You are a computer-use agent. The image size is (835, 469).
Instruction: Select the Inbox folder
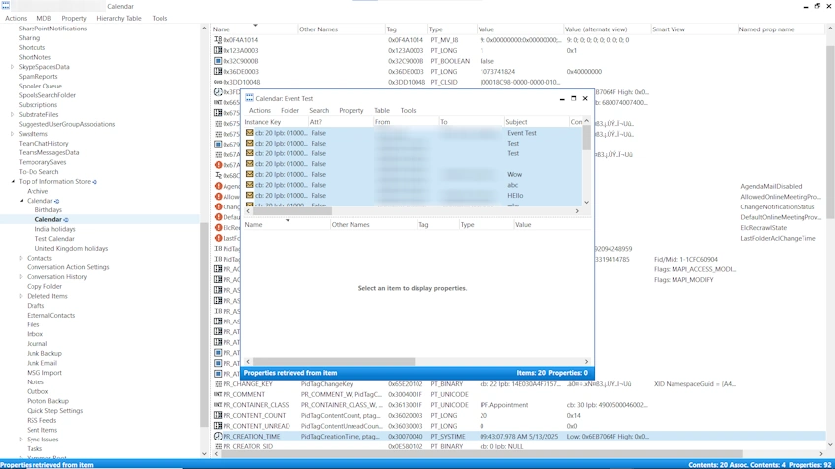pyautogui.click(x=34, y=334)
